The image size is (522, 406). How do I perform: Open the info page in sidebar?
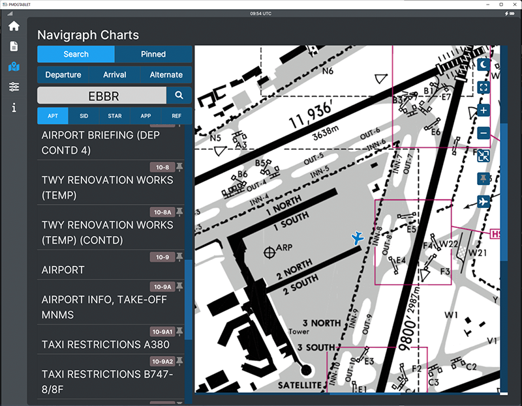[14, 108]
